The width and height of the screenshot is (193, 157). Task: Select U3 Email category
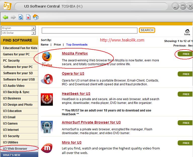pyautogui.click(x=19, y=117)
